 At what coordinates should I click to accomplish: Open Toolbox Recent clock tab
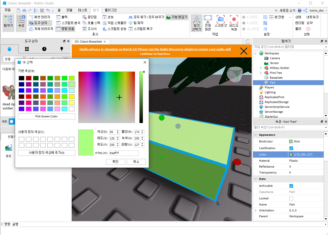(44, 49)
